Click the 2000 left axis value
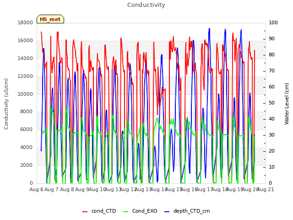Viewport: 293px width, 220px height. pyautogui.click(x=27, y=165)
